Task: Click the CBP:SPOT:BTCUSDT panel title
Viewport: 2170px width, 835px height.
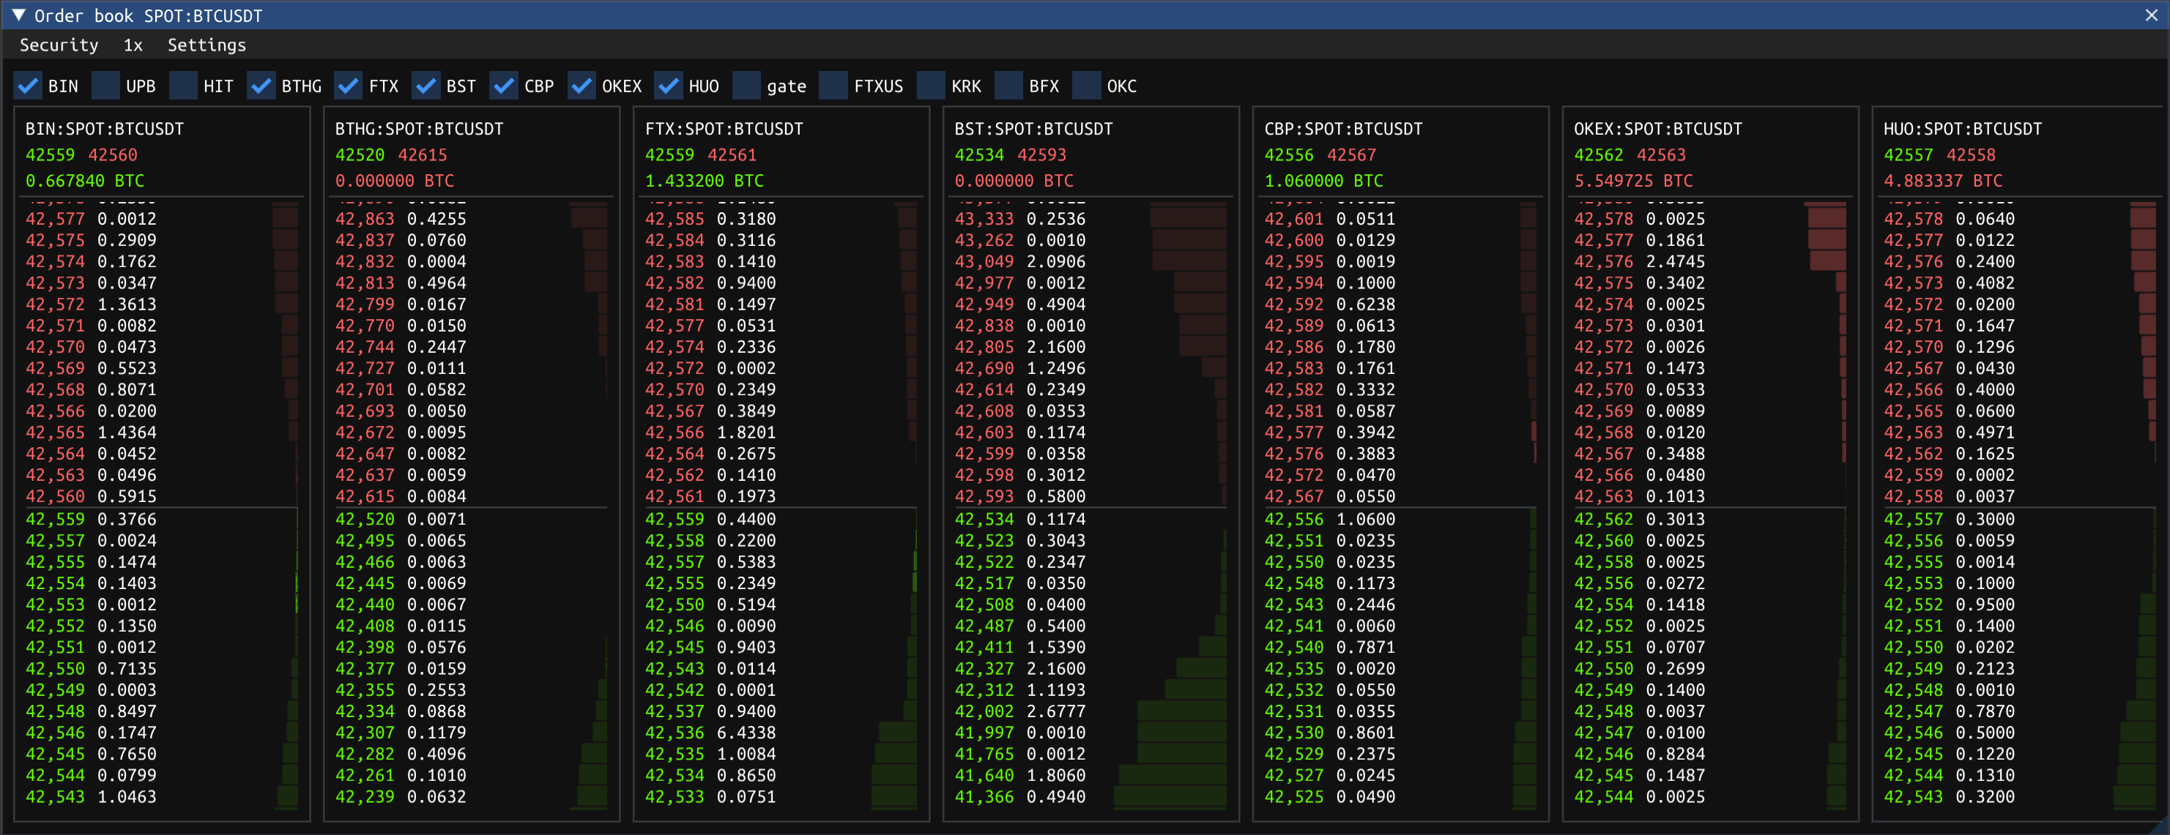Action: click(x=1344, y=129)
